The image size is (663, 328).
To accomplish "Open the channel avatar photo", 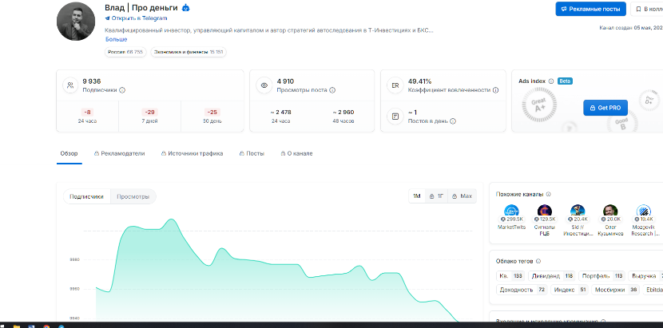I will 76,21.
